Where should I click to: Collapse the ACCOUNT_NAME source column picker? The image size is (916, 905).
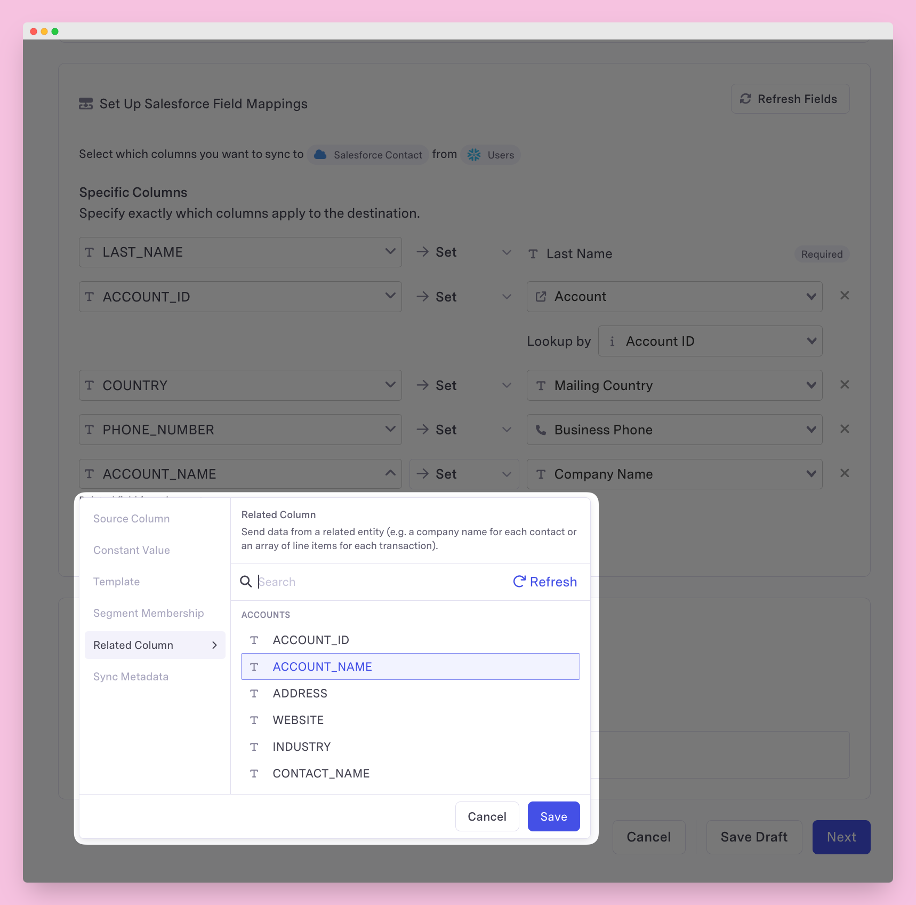pos(390,473)
